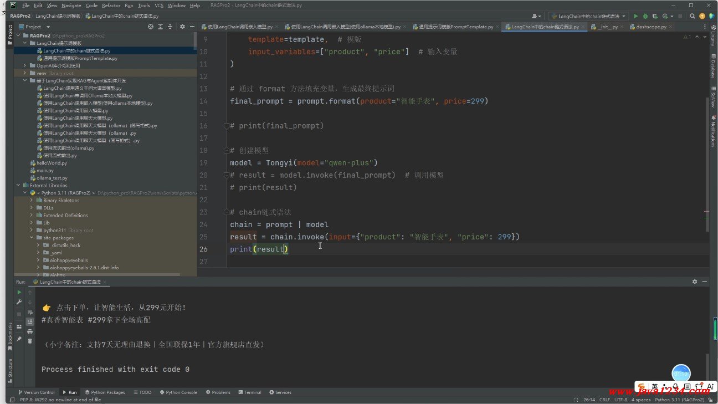Image resolution: width=718 pixels, height=404 pixels.
Task: Click Select Opened File target icon in Project panel
Action: (151, 27)
